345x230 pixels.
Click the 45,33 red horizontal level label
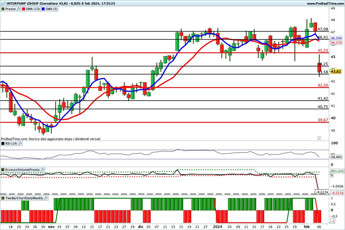323,50
